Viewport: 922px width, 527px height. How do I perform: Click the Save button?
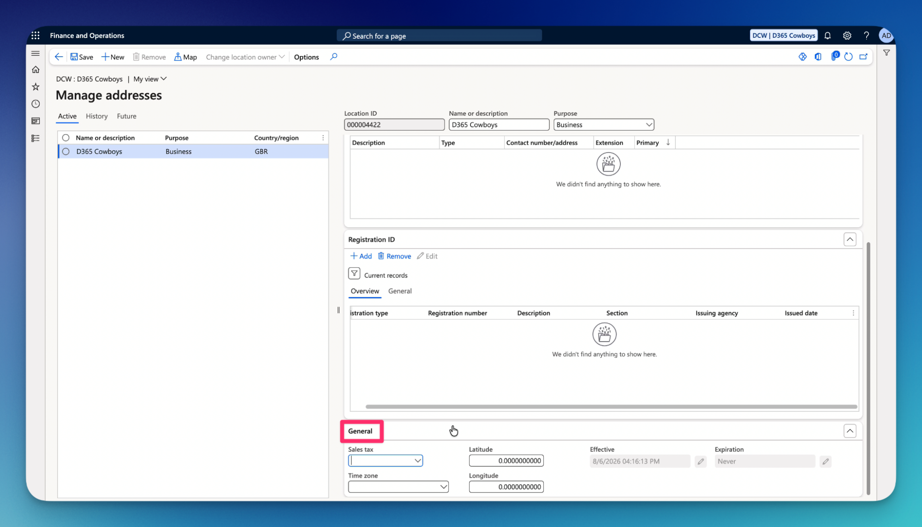tap(82, 57)
